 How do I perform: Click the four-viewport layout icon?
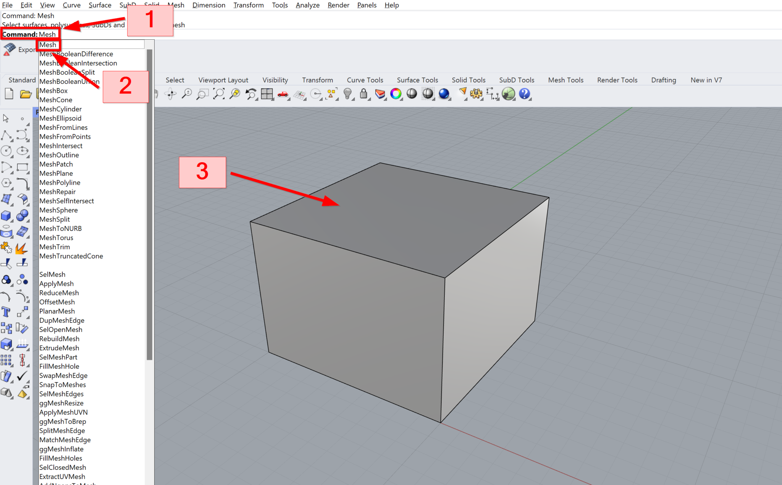(267, 94)
